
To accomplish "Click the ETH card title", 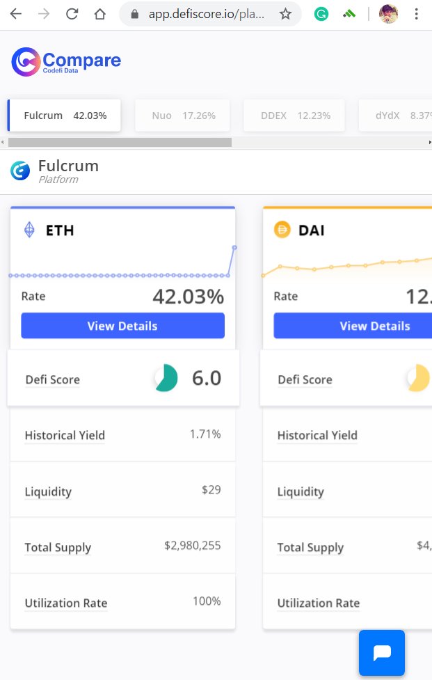I will tap(60, 230).
